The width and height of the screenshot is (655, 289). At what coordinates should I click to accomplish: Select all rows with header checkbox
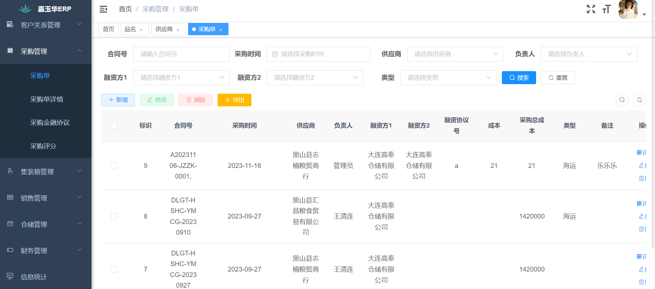114,126
